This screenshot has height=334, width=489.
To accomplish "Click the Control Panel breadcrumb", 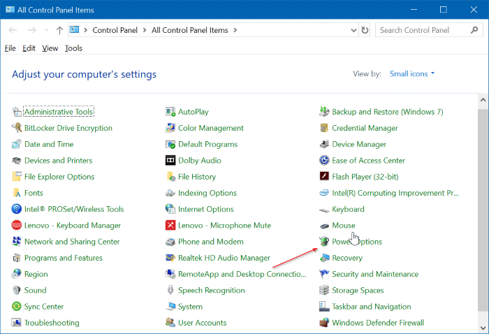I will [x=115, y=30].
